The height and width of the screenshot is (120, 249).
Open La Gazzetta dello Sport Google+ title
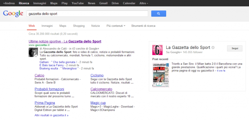tap(188, 47)
